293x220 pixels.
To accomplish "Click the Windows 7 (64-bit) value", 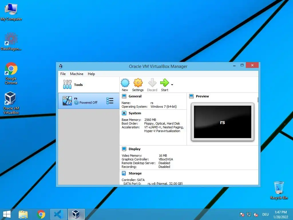I will 163,107.
